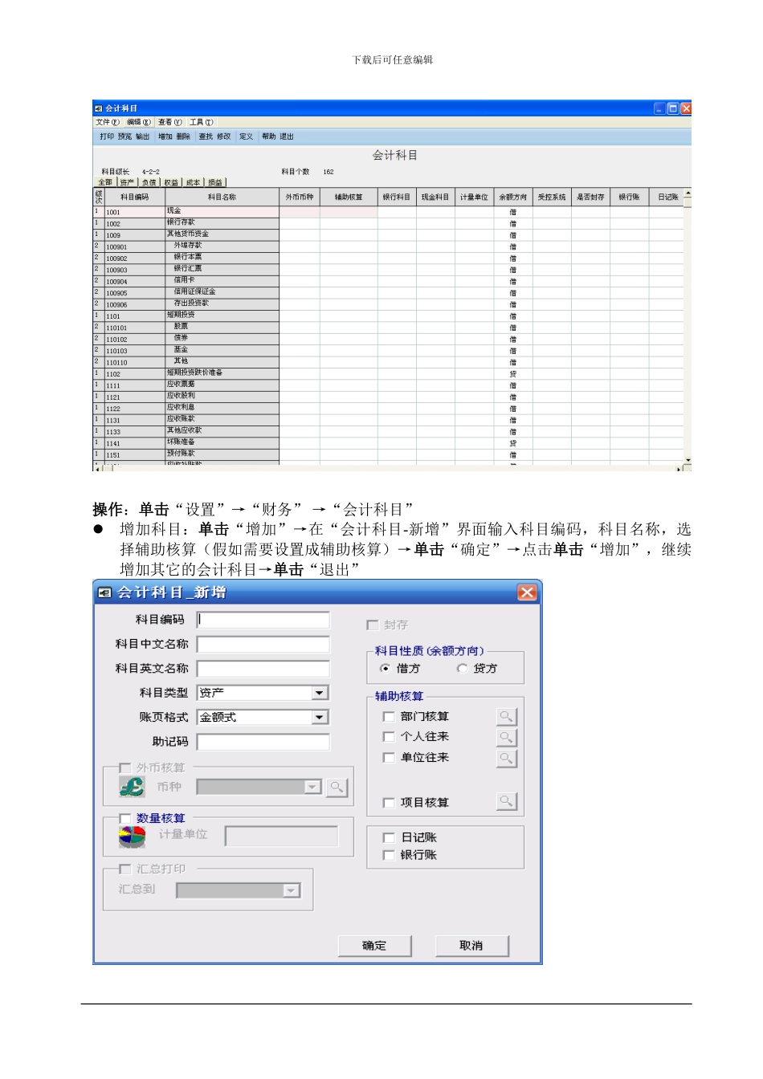Viewport: 763px width, 1079px height.
Task: Select the row with code 1001
Action: point(389,212)
